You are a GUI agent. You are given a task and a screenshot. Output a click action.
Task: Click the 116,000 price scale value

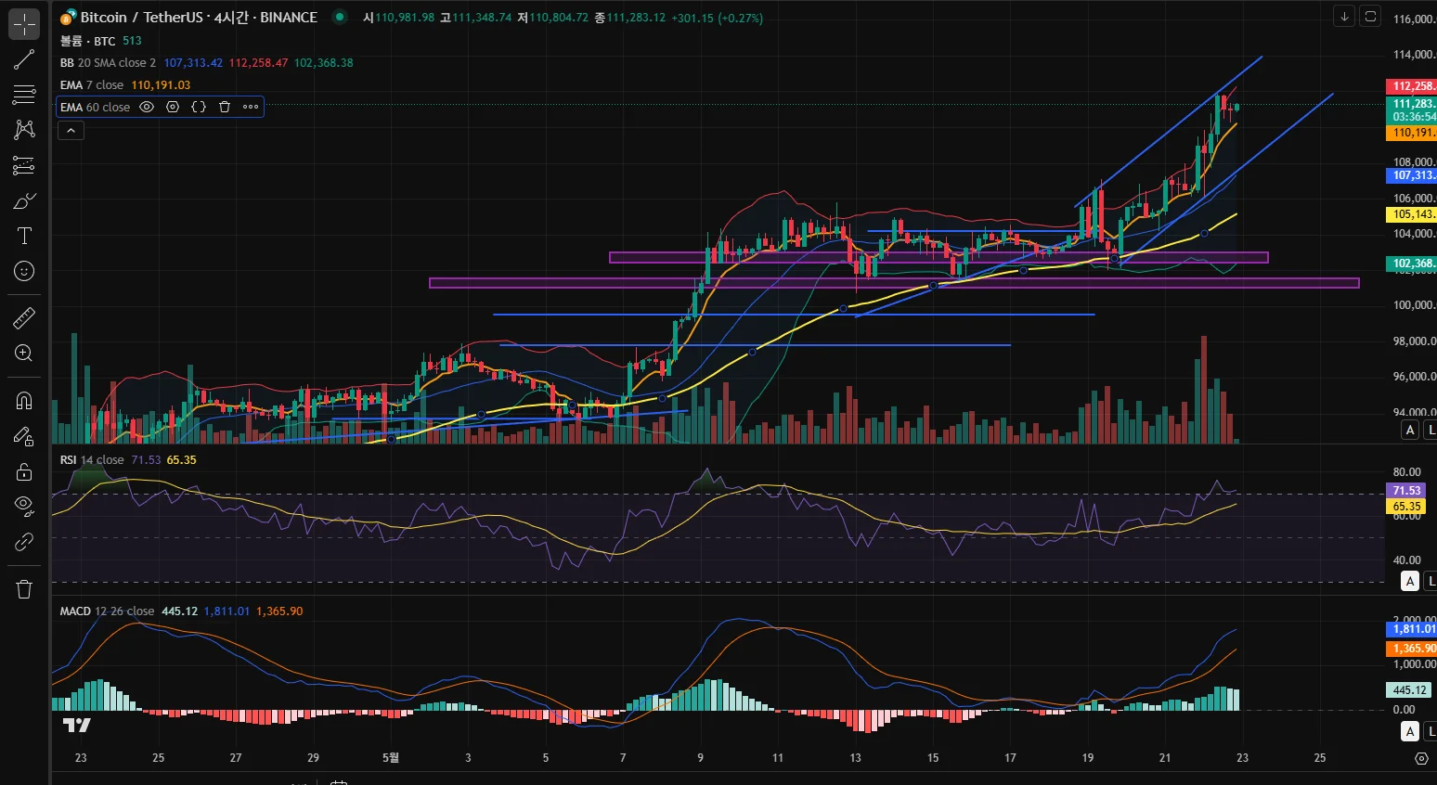click(x=1414, y=19)
